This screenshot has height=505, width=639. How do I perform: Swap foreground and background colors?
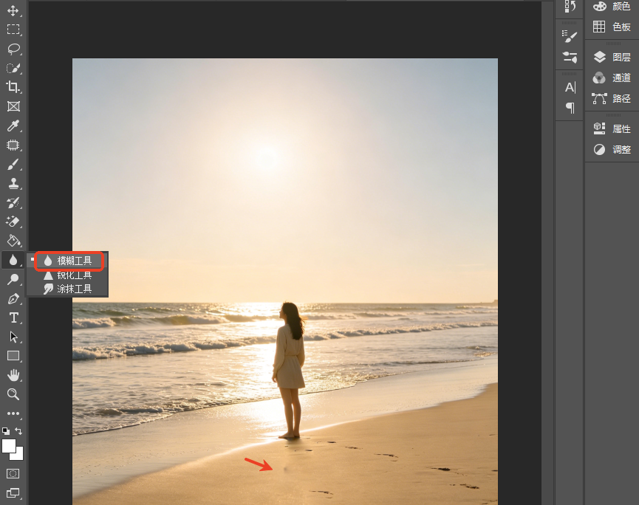[18, 431]
